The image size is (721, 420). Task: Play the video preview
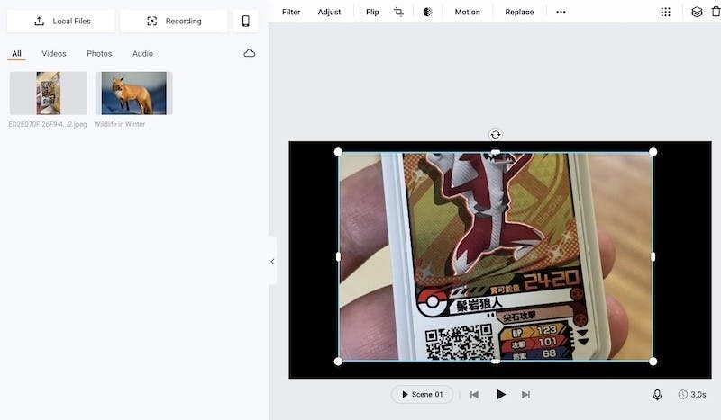click(x=501, y=394)
